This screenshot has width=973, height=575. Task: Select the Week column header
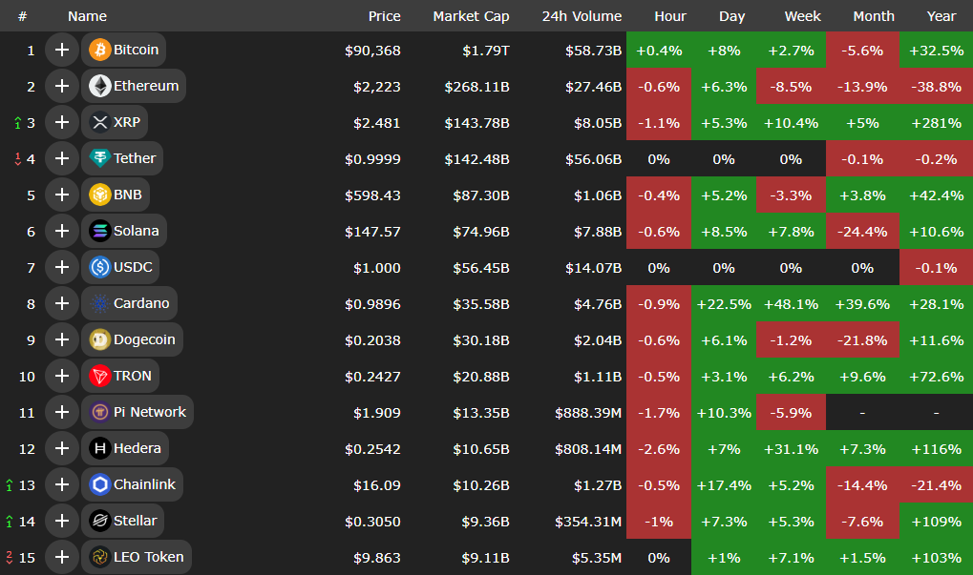pos(802,16)
